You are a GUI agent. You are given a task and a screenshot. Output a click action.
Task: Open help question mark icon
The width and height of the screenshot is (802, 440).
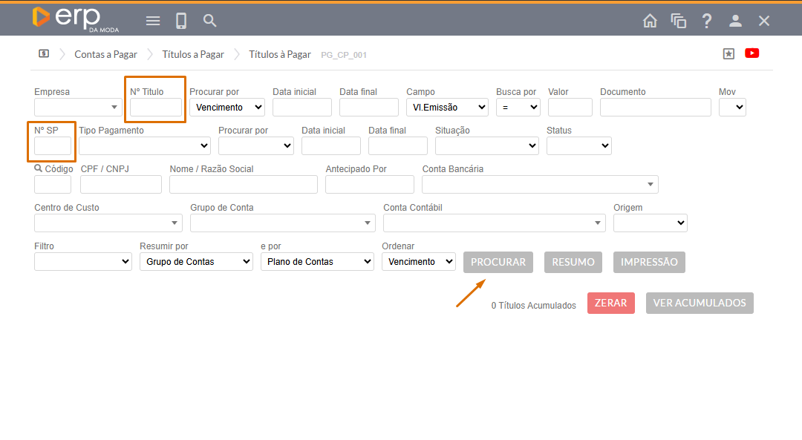point(707,21)
